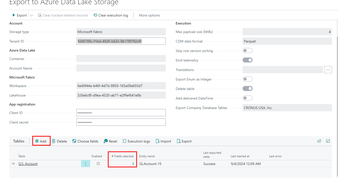Screen dimensions: 338x178
Task: Click Export Company Database Tables field
Action: coord(287,108)
